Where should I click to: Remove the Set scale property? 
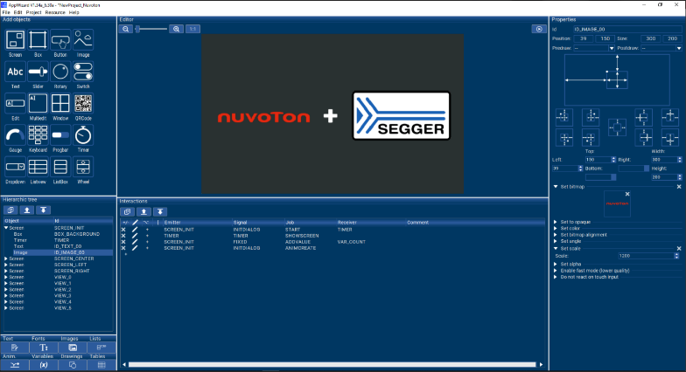click(678, 248)
